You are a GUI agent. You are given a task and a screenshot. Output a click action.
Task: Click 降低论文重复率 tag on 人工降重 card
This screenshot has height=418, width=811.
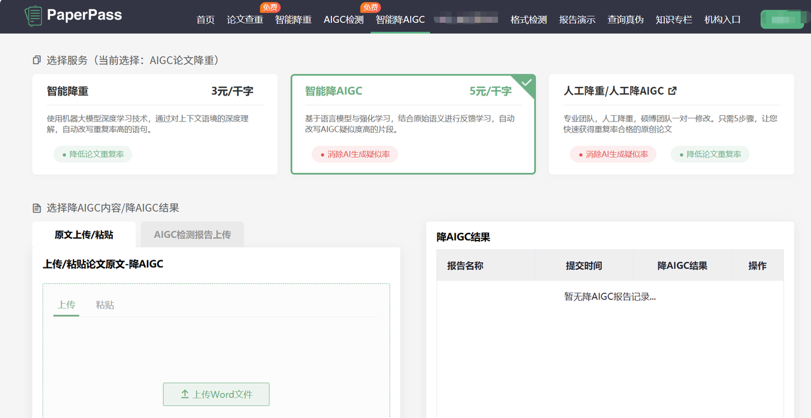point(710,154)
